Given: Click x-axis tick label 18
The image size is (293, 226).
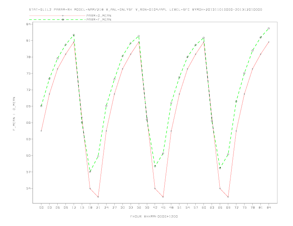Looking at the screenshot, I should [90, 208].
